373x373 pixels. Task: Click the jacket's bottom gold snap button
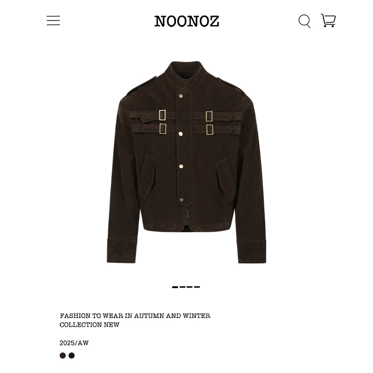pos(182,200)
